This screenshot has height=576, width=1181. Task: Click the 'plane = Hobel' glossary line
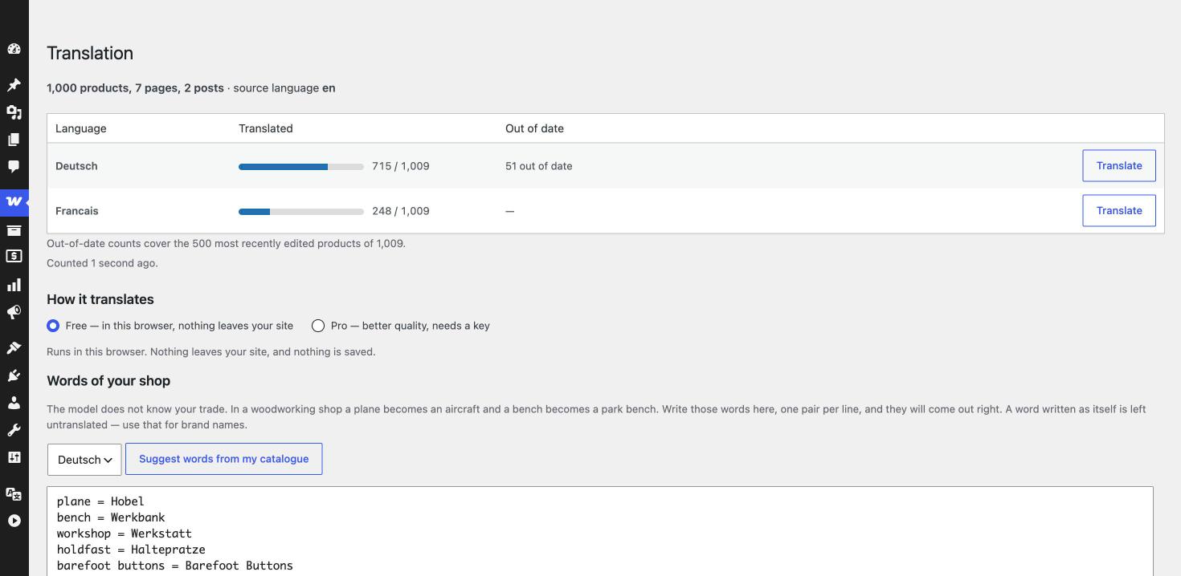click(x=100, y=501)
